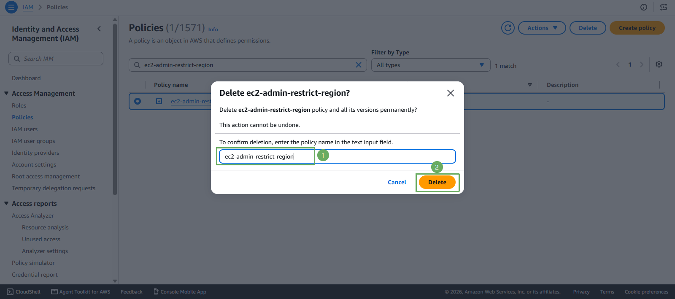Close the delete dialog with the X
The width and height of the screenshot is (675, 299).
[451, 93]
